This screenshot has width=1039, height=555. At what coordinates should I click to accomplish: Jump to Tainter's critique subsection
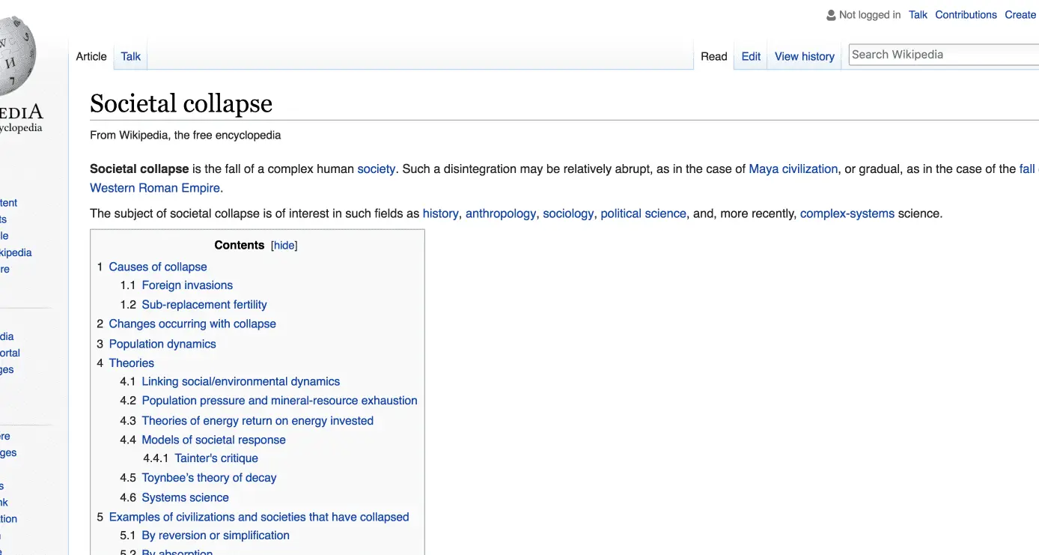[216, 458]
